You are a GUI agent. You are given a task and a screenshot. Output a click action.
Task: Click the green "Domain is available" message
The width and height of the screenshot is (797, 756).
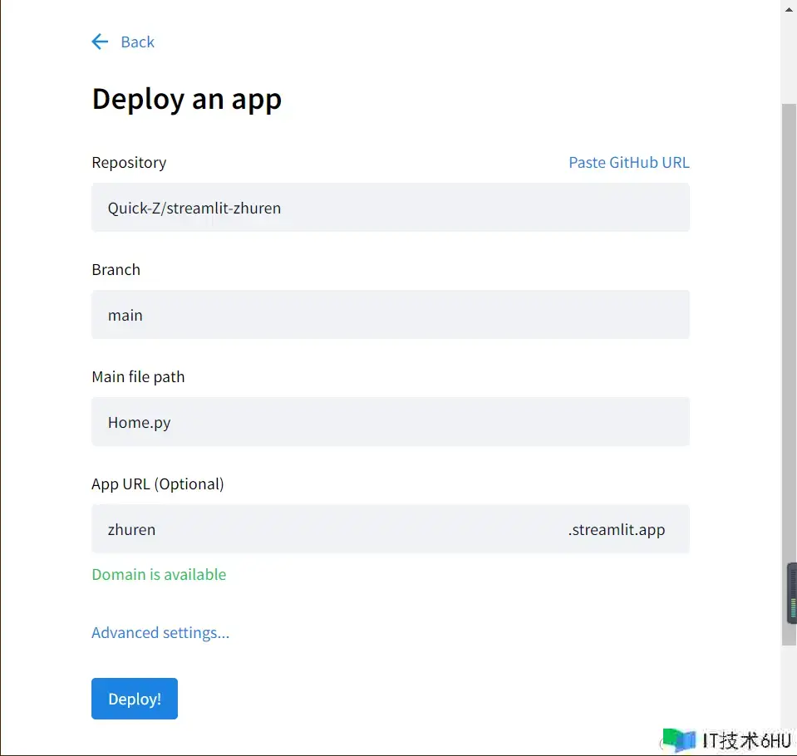[x=159, y=574]
